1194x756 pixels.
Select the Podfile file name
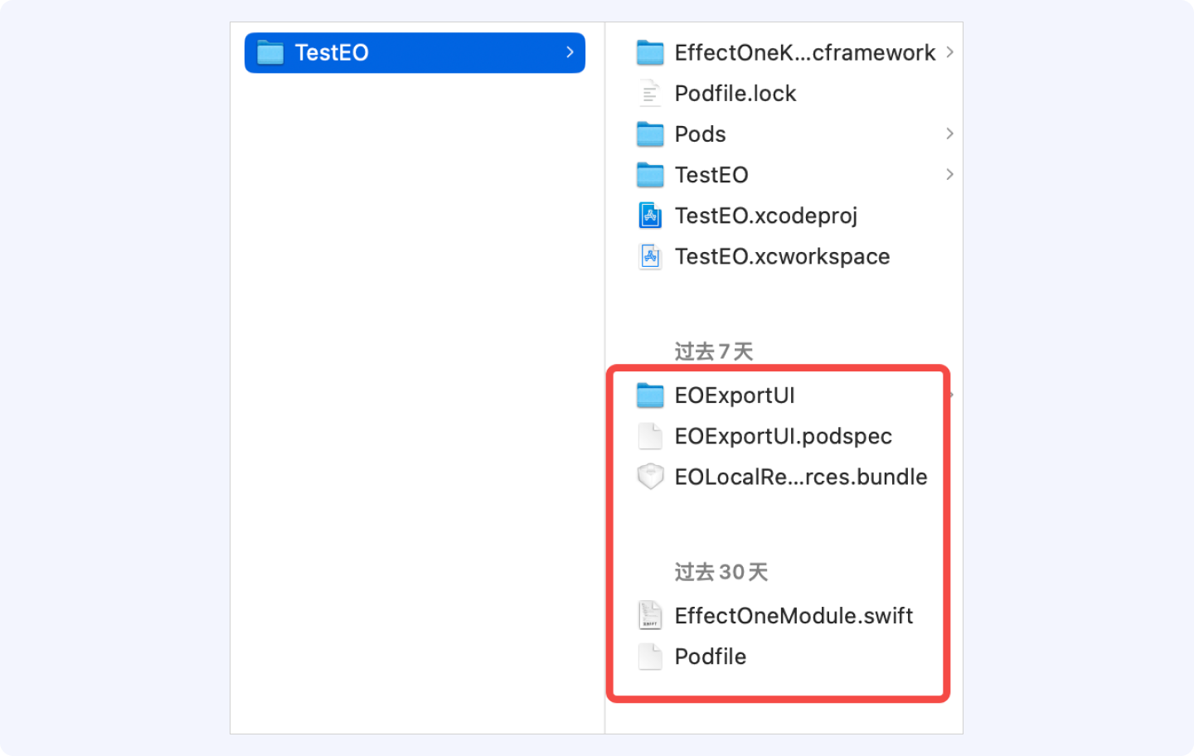click(711, 657)
